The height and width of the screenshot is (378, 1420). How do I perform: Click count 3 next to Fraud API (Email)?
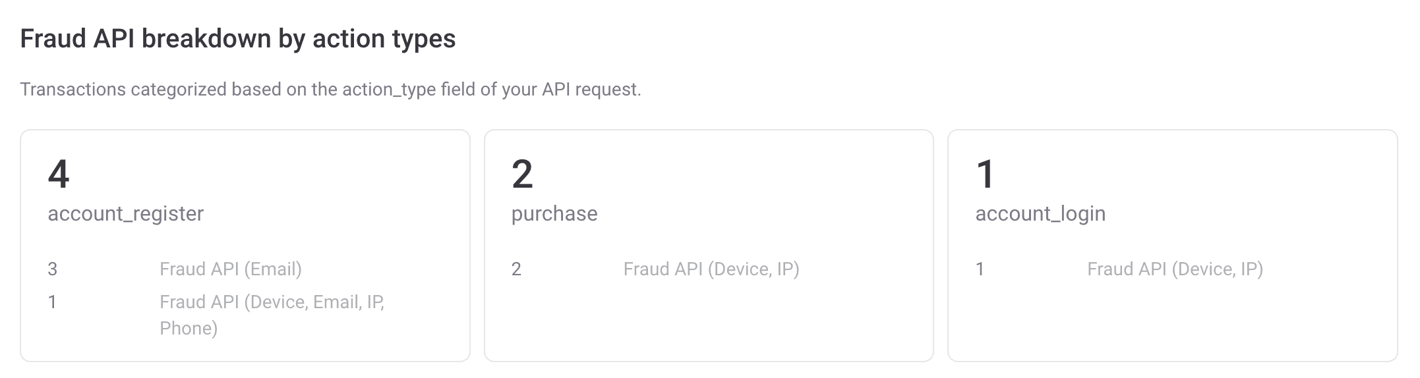[53, 269]
